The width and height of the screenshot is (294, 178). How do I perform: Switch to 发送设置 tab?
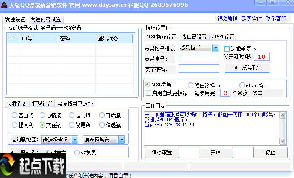tap(16, 19)
